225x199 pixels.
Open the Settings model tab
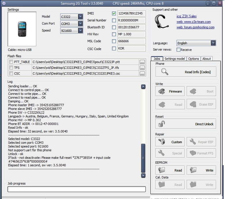[175, 59]
